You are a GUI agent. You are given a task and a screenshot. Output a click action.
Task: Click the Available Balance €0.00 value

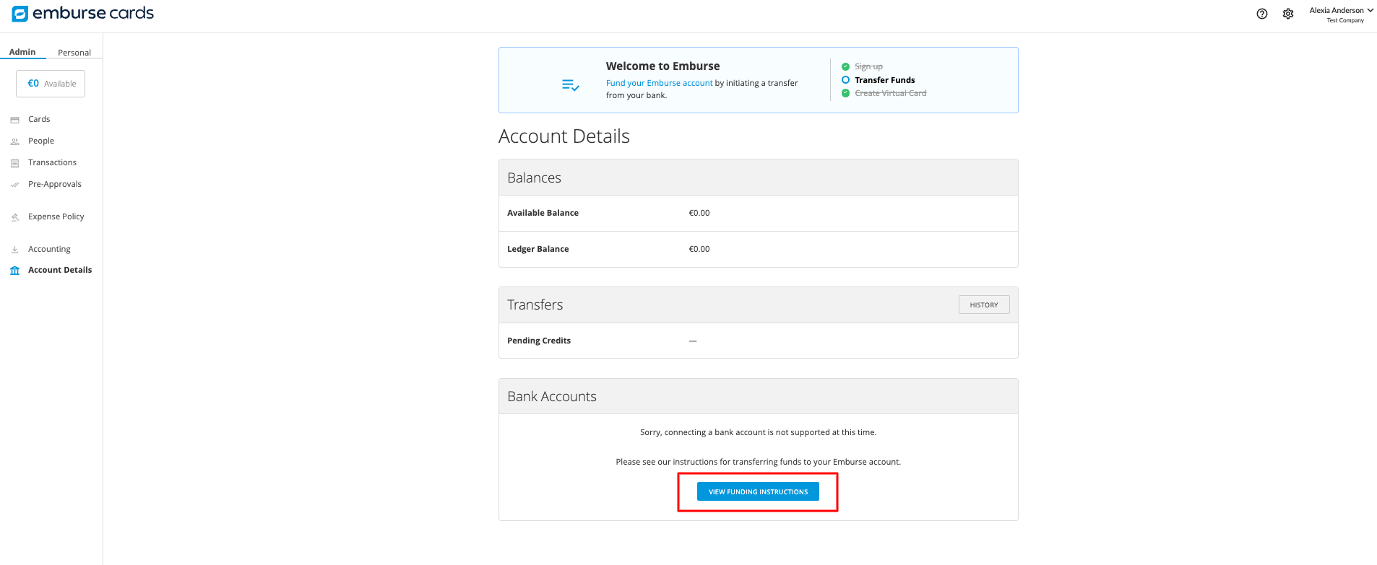pos(699,213)
